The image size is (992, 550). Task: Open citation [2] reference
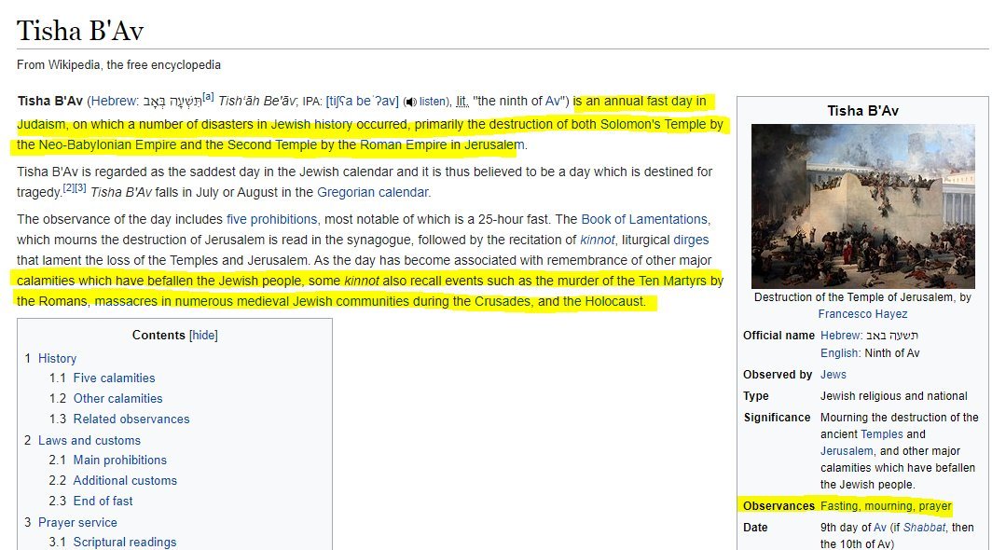pos(68,187)
